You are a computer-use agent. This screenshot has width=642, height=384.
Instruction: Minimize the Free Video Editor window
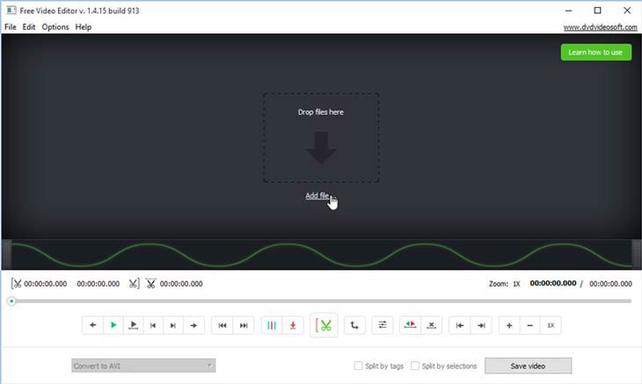pos(569,11)
